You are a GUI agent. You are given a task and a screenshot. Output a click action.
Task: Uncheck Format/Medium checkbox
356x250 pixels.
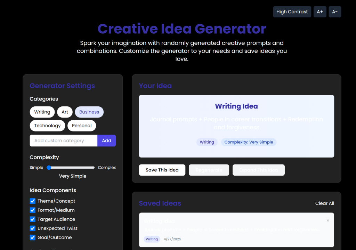pyautogui.click(x=33, y=210)
